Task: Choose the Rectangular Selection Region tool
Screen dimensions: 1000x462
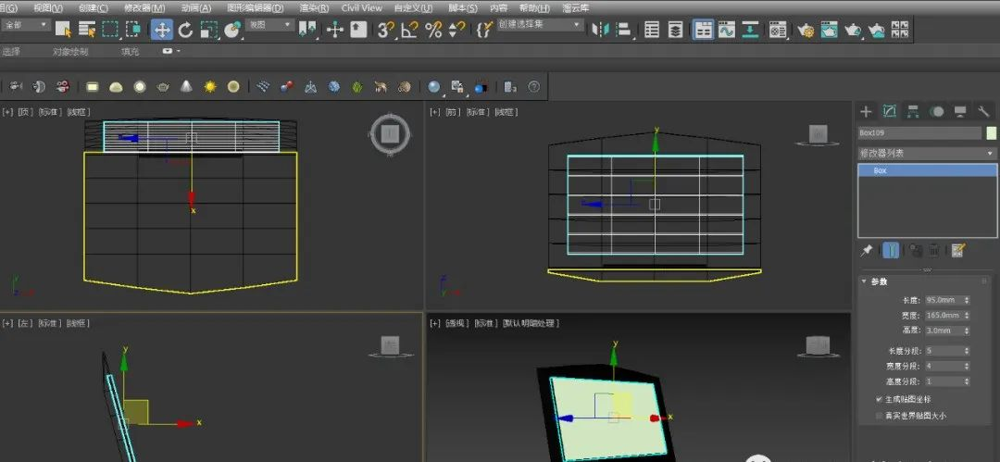Action: click(x=110, y=29)
